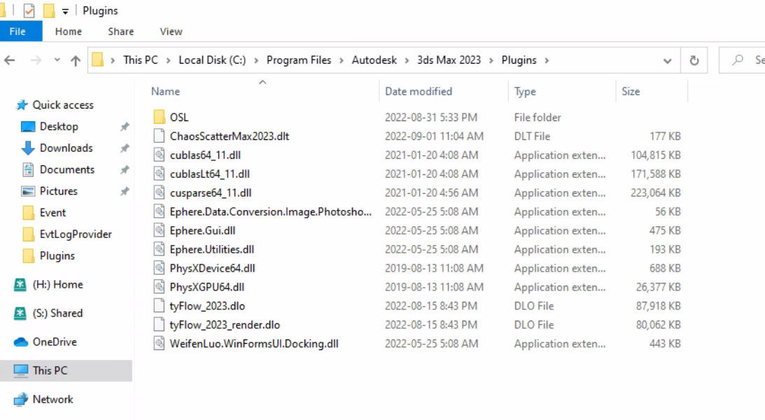Switch to the Home ribbon tab
The image size is (765, 420).
tap(69, 31)
